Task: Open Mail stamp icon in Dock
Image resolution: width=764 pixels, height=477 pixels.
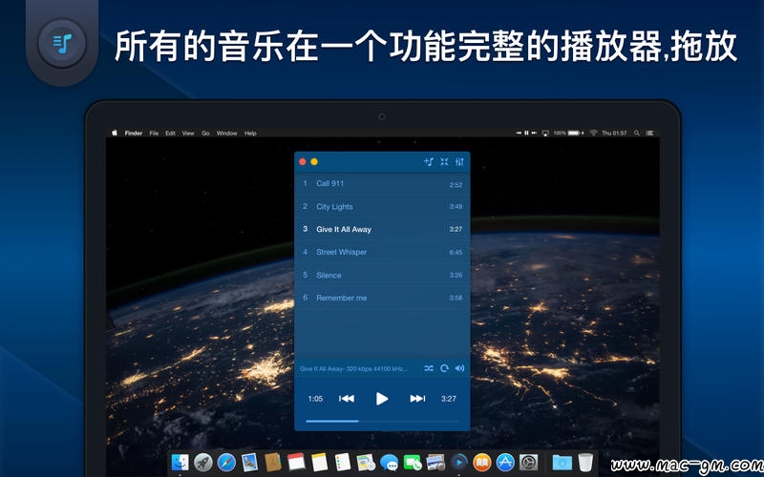Action: [249, 462]
